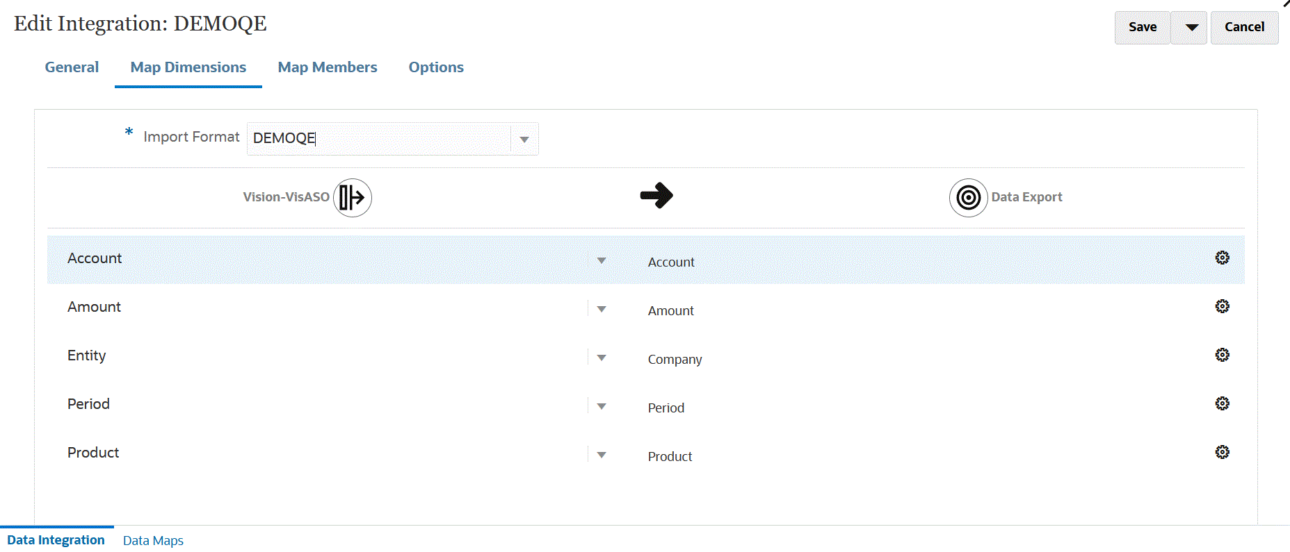Open gear settings for Amount row
Screen dimensions: 1290x552
click(x=1222, y=306)
